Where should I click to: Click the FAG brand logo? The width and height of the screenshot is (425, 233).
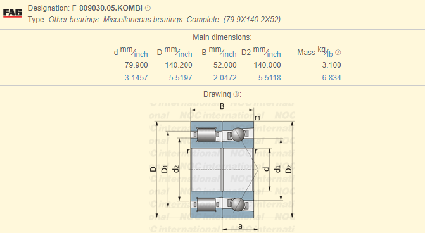coord(13,13)
